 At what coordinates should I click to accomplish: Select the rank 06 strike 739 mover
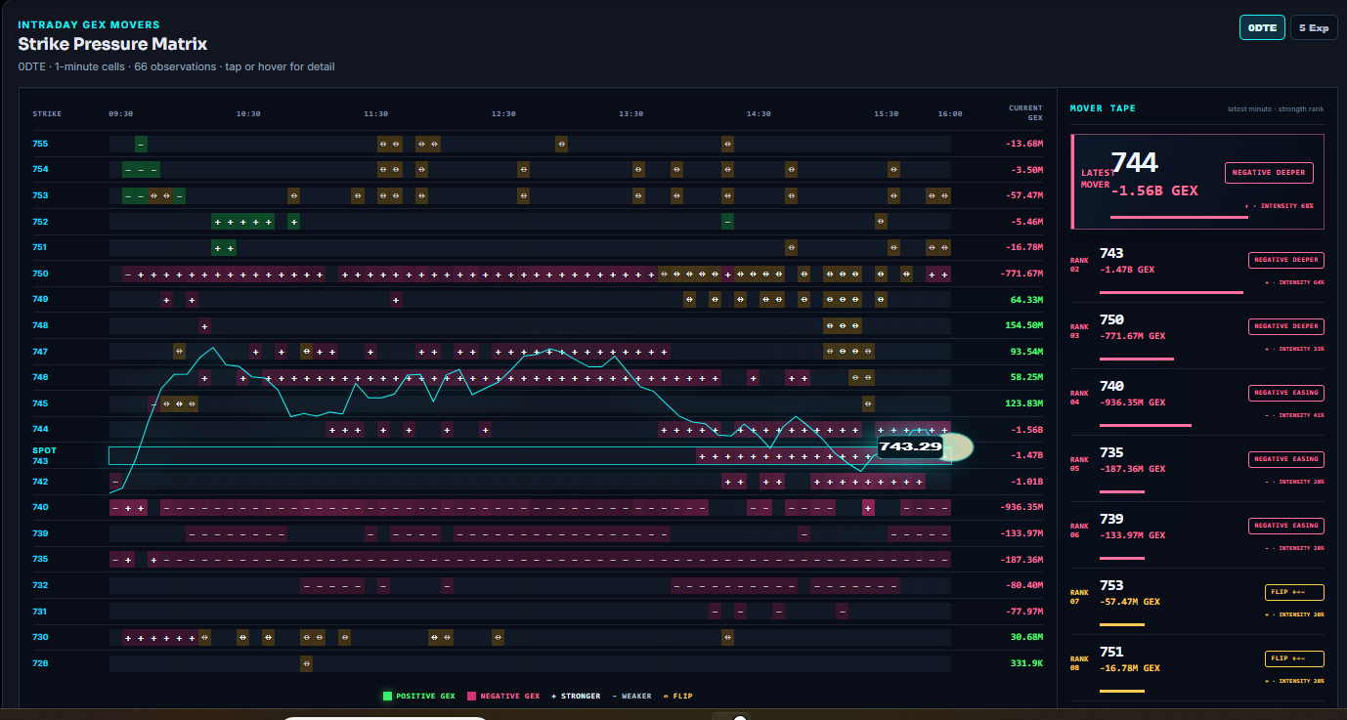1198,535
